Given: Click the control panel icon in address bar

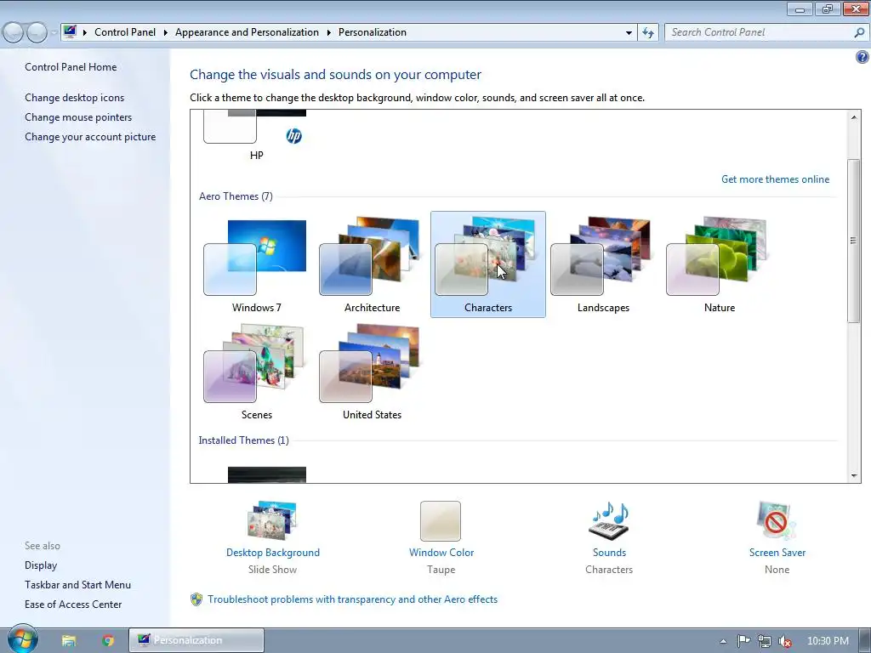Looking at the screenshot, I should click(x=70, y=31).
